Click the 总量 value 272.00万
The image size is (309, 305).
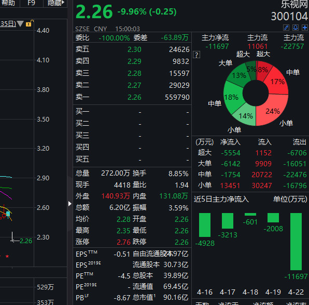(x=115, y=173)
